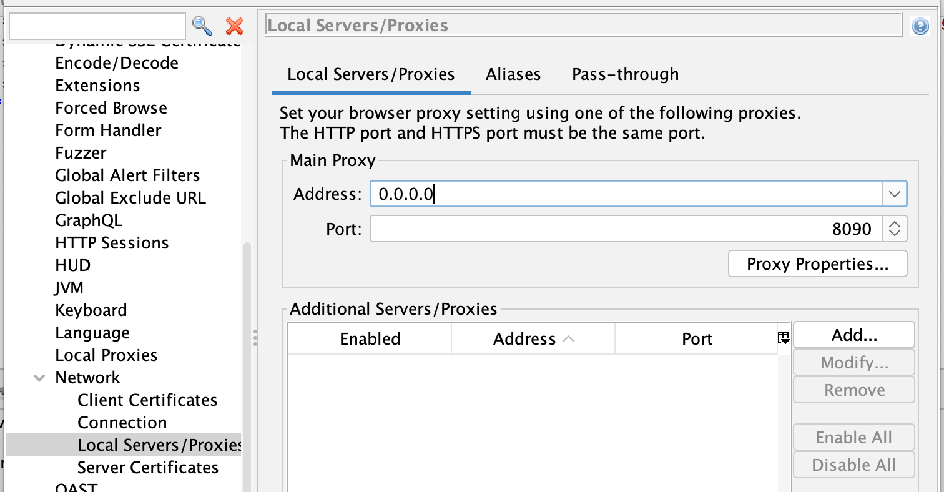Open the blue help icon

pos(920,26)
